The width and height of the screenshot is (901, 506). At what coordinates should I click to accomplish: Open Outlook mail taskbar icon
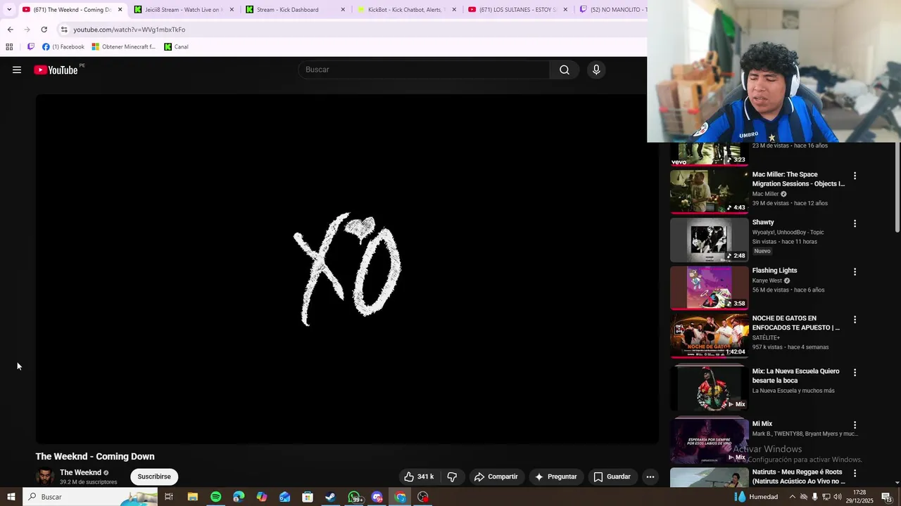click(x=284, y=497)
